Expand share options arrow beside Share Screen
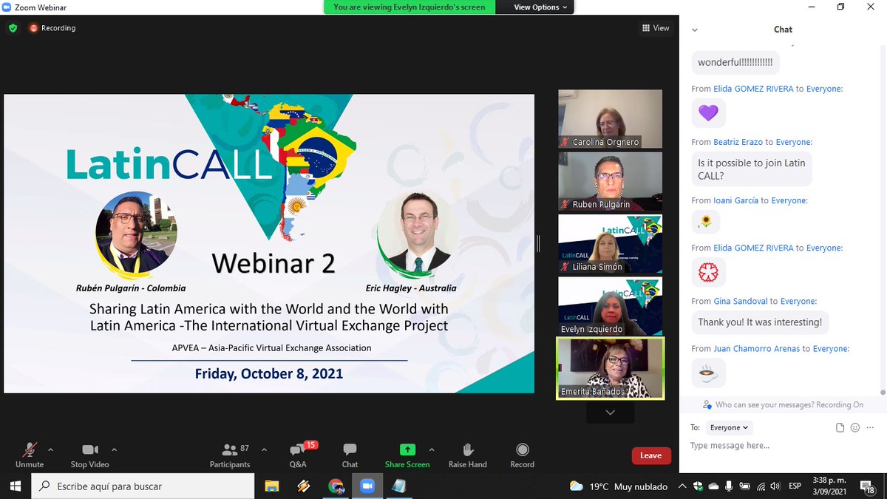887x499 pixels. 432,449
